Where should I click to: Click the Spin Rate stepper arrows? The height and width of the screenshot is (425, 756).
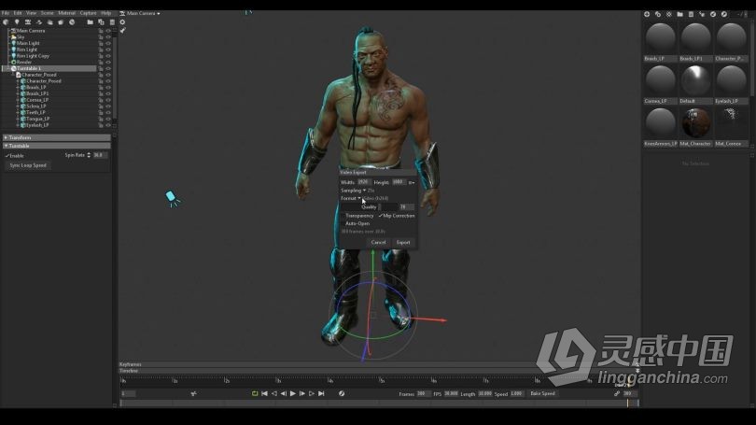point(89,155)
